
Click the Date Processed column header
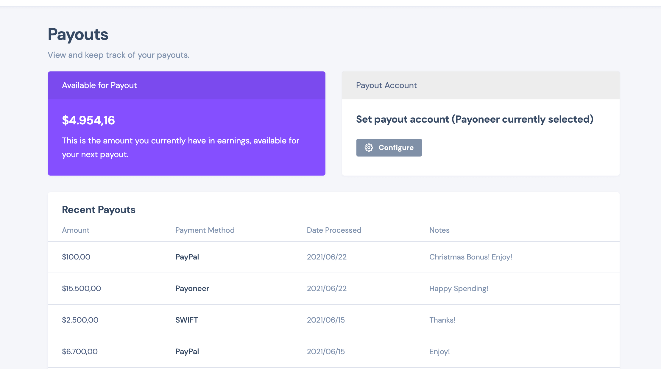coord(334,230)
